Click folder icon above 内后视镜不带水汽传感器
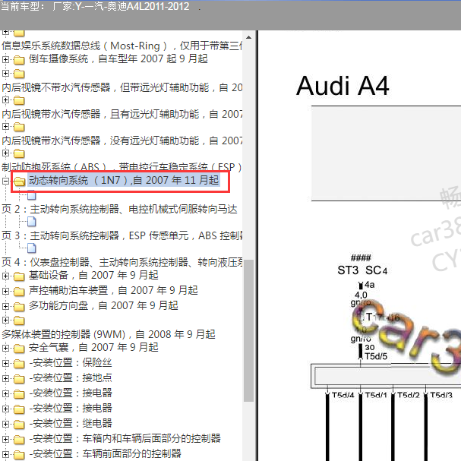461x461 pixels. [19, 74]
